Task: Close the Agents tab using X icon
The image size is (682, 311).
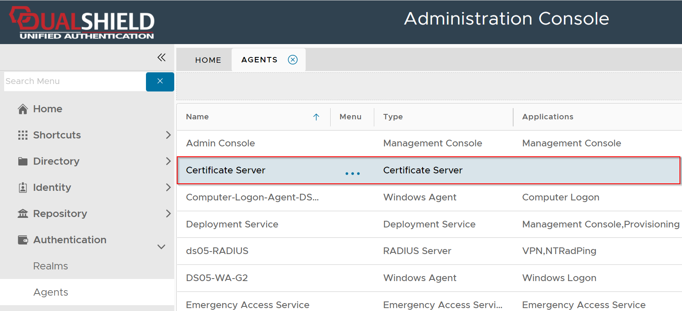Action: pyautogui.click(x=293, y=60)
